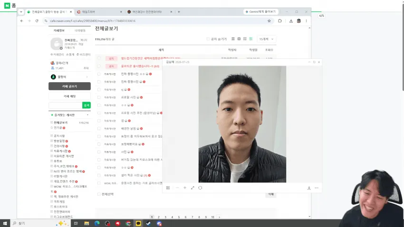404x227 pixels.
Task: Open the Windows Start menu
Action: coord(5,223)
